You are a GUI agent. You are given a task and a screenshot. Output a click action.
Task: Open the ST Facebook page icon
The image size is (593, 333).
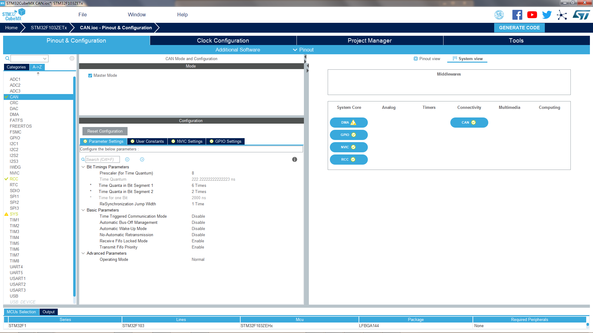pyautogui.click(x=517, y=15)
